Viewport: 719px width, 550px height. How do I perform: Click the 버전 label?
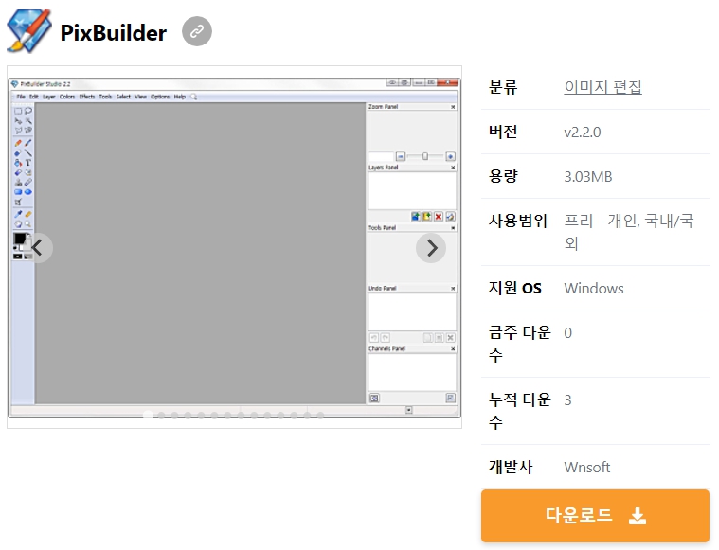pos(503,132)
